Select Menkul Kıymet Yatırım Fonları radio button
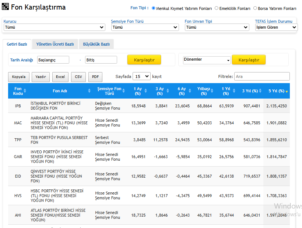 (154, 8)
